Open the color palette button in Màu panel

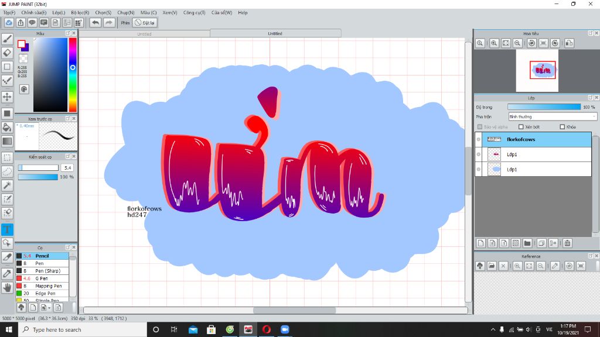click(x=24, y=89)
